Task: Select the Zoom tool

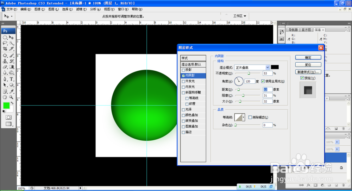Action: tap(11, 97)
